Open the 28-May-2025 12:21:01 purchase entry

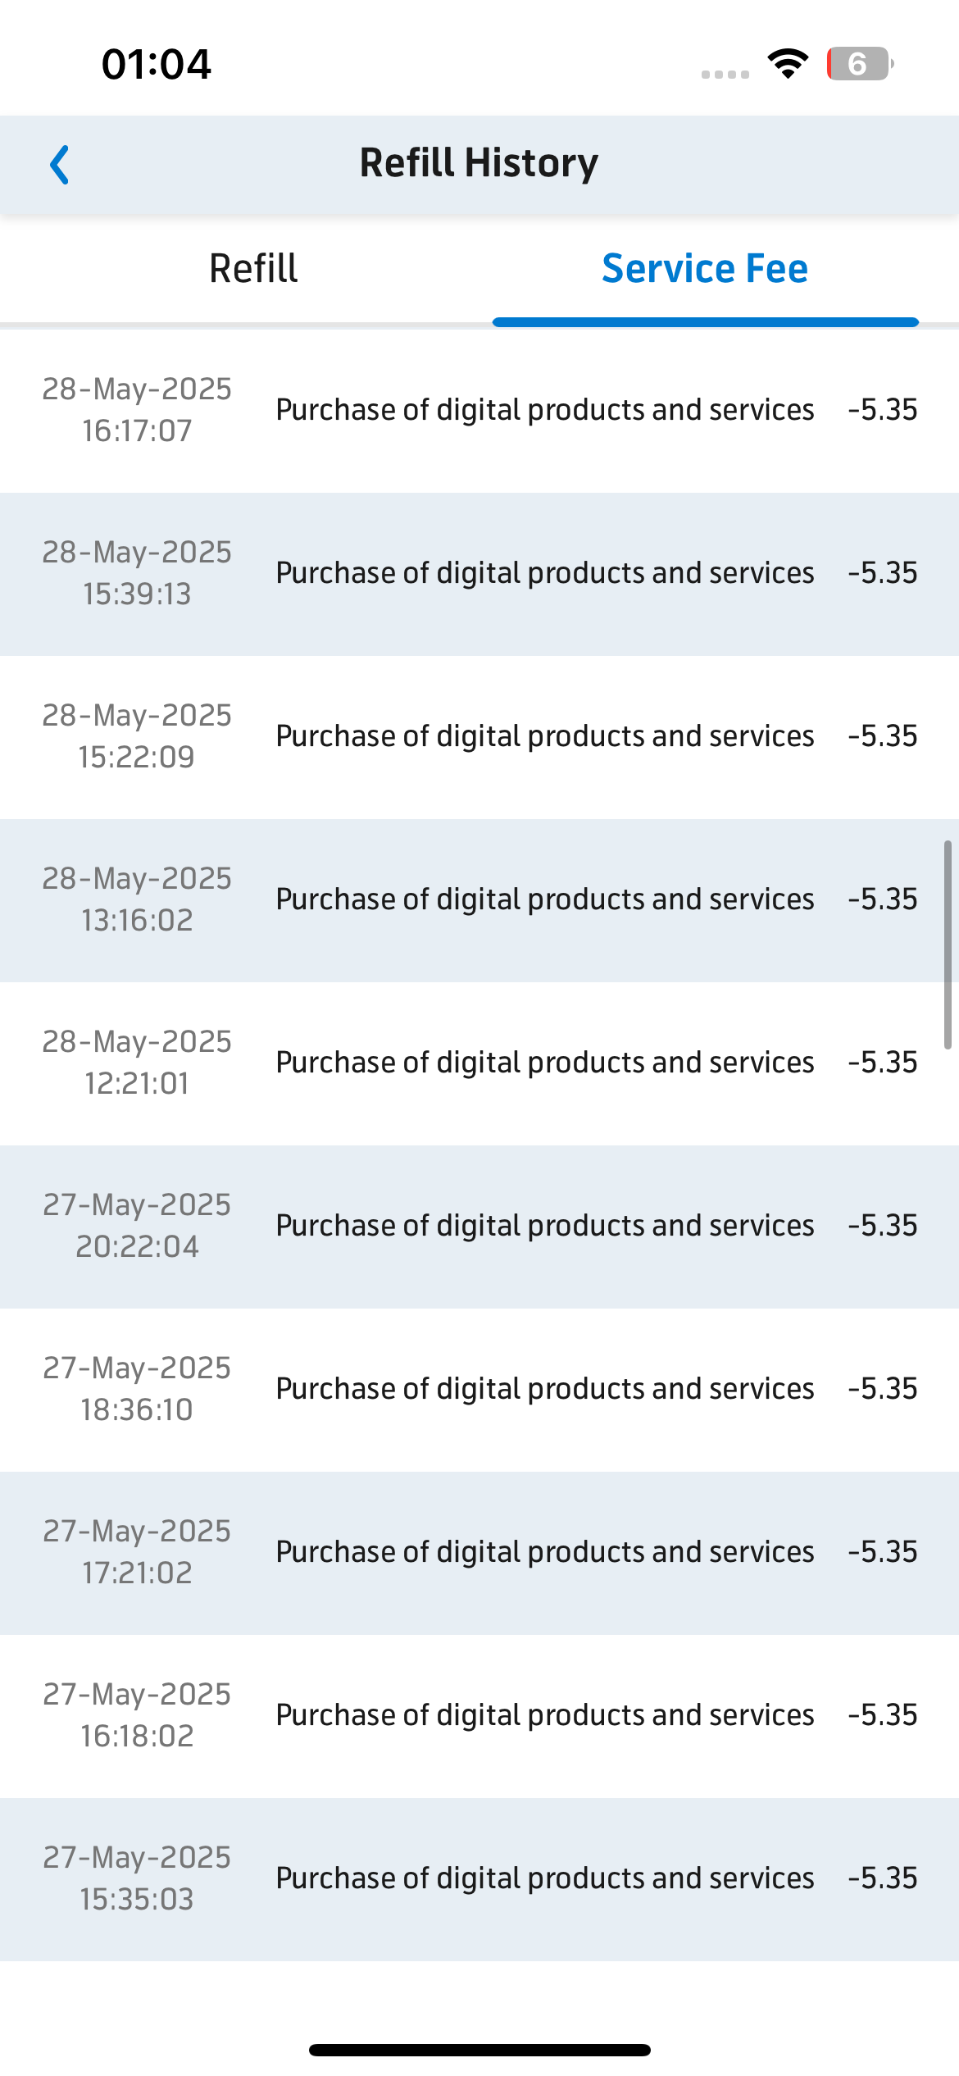click(479, 1063)
